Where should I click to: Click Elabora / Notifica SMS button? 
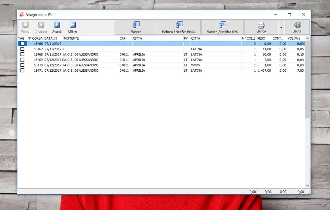coord(223,27)
